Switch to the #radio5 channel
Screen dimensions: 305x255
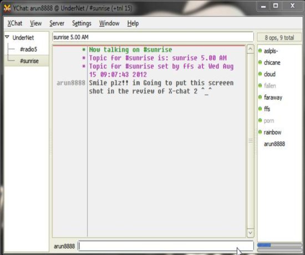click(28, 49)
